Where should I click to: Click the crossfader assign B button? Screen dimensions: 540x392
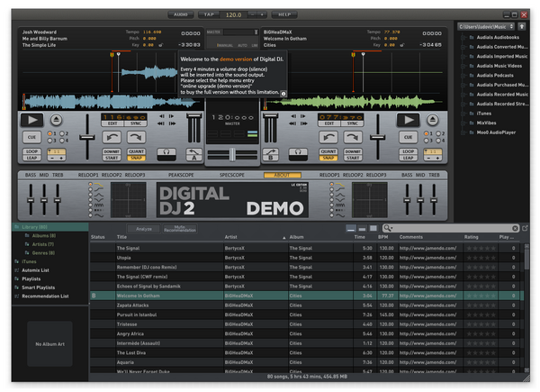coord(270,155)
